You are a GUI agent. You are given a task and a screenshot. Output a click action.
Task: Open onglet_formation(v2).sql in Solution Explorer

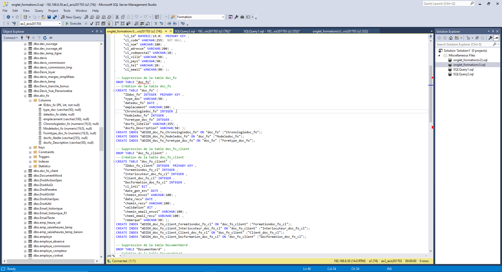(470, 60)
